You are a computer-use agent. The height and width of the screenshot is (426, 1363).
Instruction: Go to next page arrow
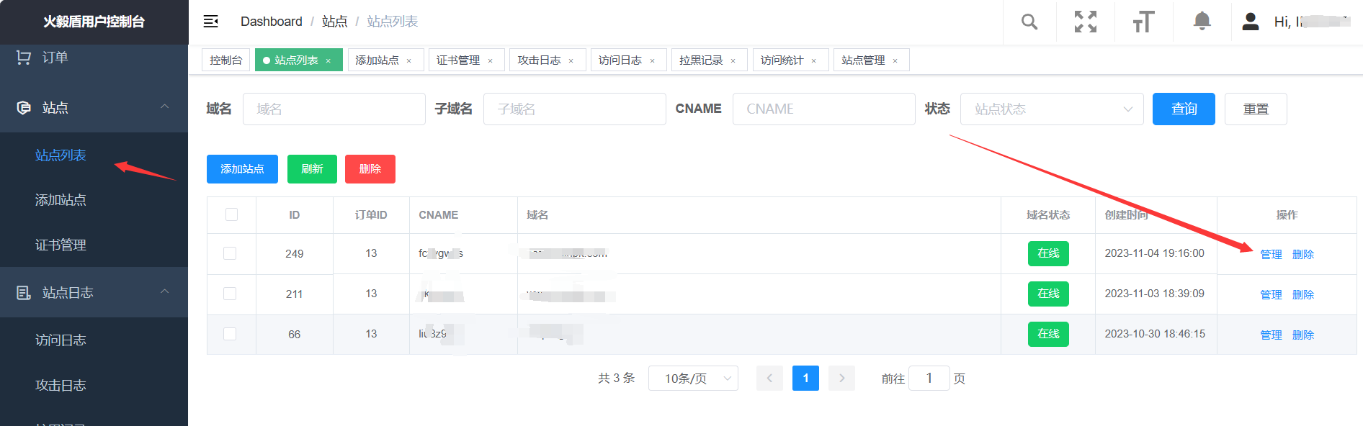(x=841, y=378)
